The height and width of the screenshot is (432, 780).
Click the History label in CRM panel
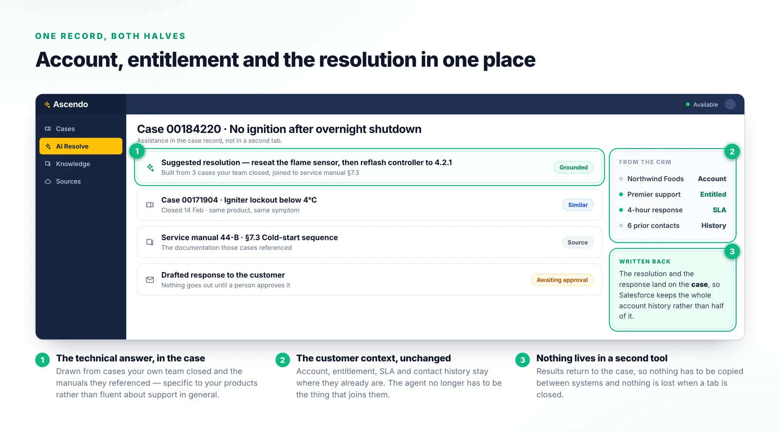(714, 225)
